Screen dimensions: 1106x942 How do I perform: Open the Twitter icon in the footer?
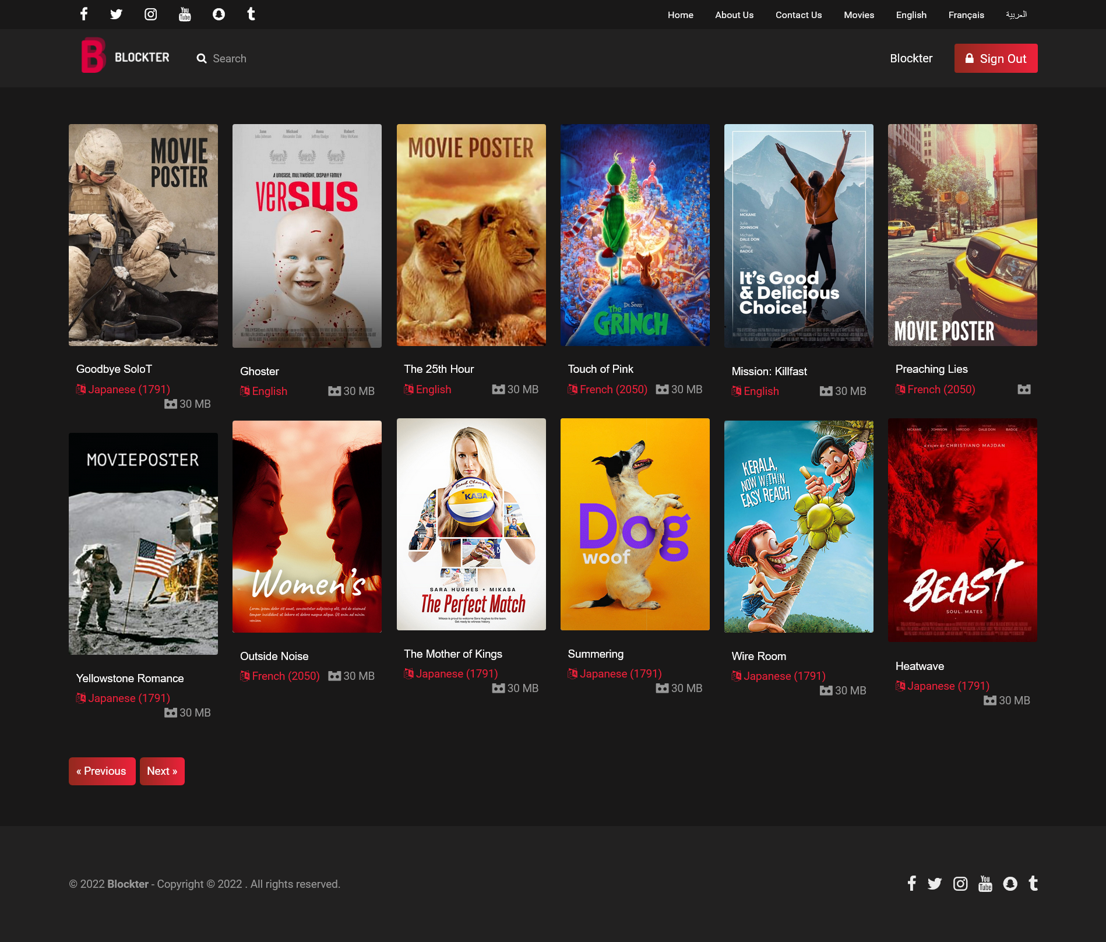(x=935, y=884)
